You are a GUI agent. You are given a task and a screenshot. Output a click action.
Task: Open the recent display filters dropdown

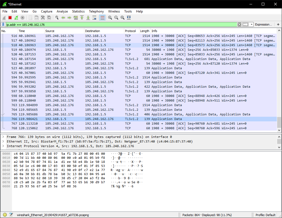[x=252, y=24]
